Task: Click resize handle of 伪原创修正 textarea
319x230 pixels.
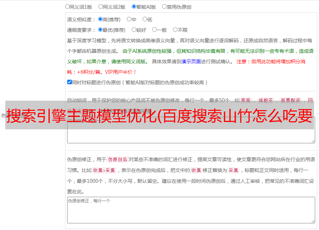Action: pos(313,221)
